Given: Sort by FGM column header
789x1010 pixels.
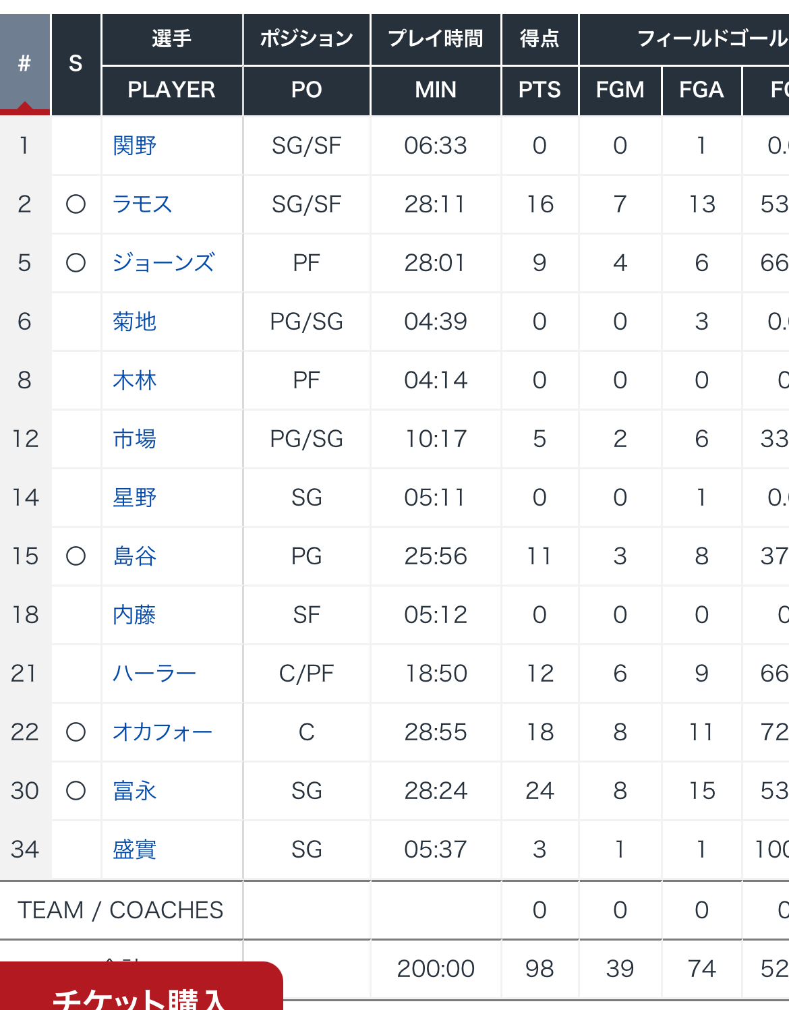Looking at the screenshot, I should [620, 90].
